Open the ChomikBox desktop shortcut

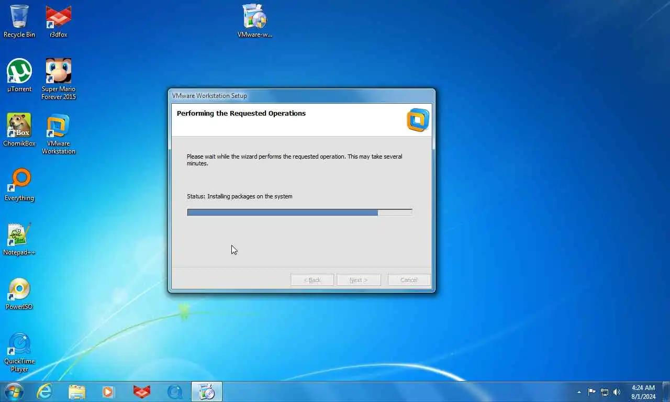pyautogui.click(x=19, y=130)
